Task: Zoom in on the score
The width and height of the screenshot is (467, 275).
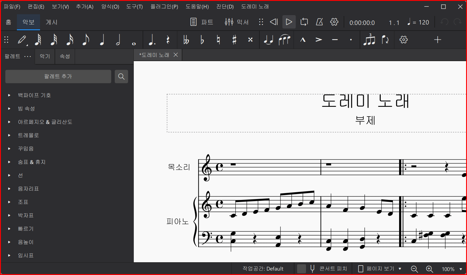Action: pos(429,269)
